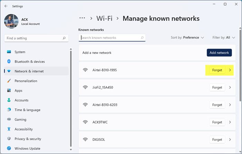Click the Accessibility person icon
The image size is (242, 154).
[x=9, y=129]
